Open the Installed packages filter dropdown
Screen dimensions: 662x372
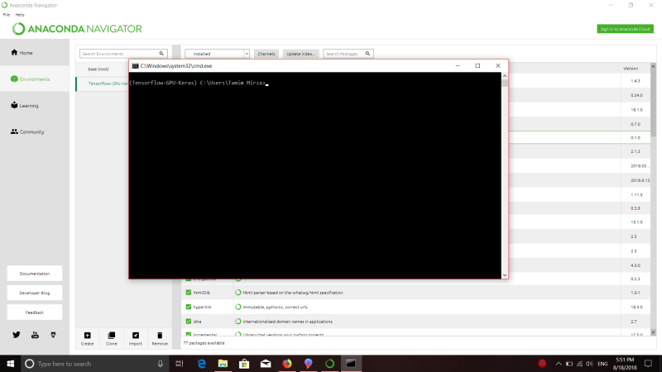pos(217,54)
